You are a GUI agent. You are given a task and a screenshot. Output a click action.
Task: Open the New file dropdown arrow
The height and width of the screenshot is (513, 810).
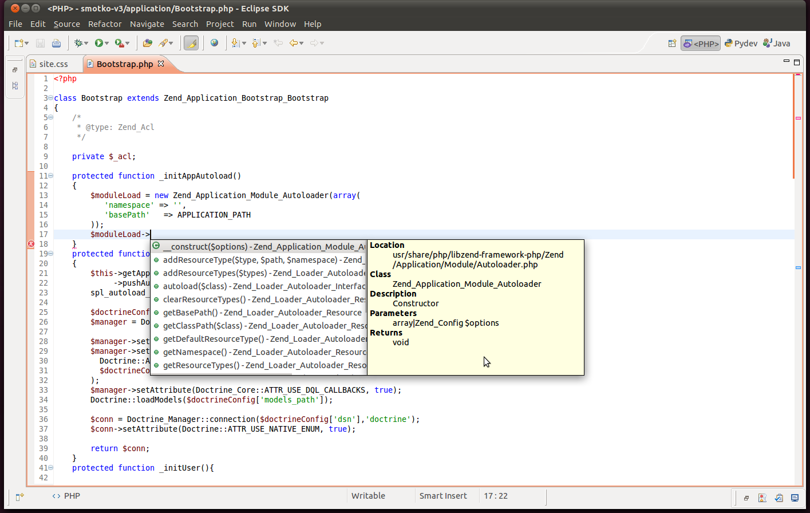point(27,44)
